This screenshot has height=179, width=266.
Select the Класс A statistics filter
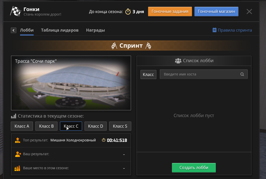coord(22,126)
